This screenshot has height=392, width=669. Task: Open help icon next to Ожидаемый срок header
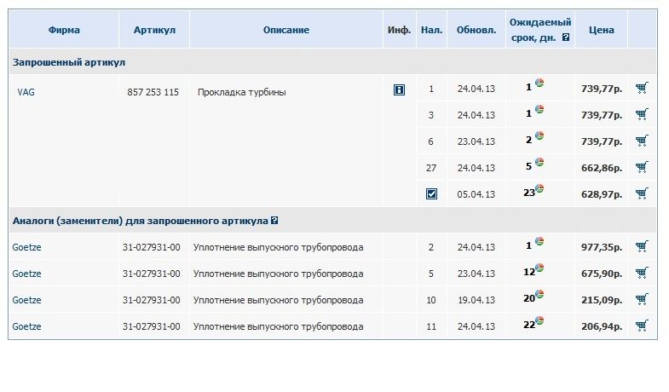566,37
